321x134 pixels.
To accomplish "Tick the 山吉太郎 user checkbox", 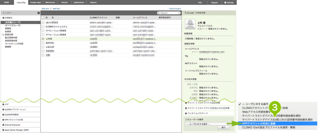I will pyautogui.click(x=43, y=47).
